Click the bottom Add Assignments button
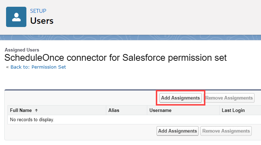This screenshot has height=145, width=261. click(178, 131)
